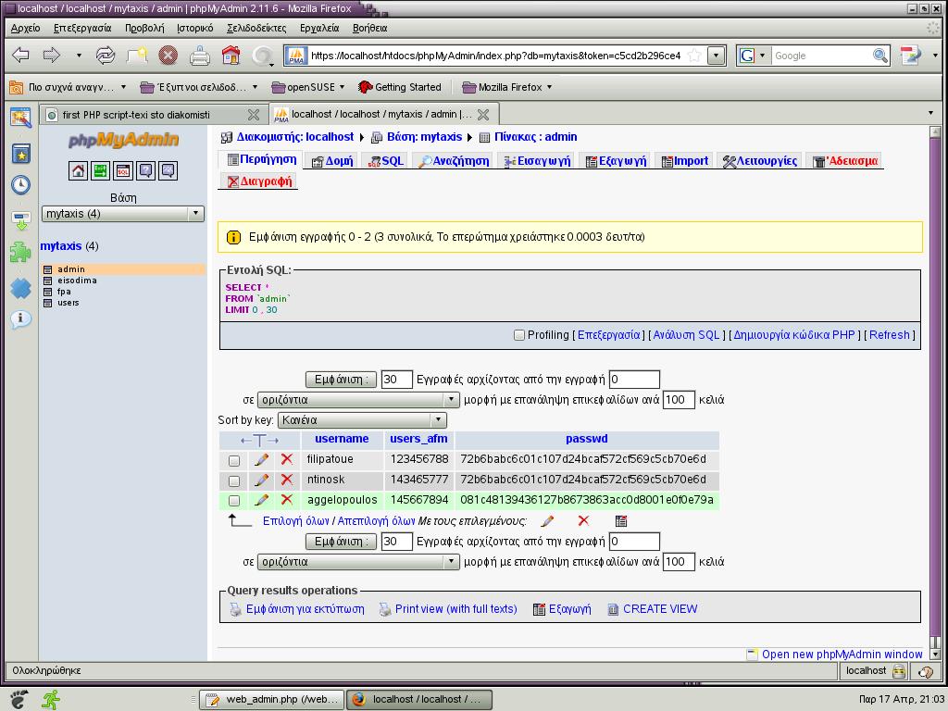
Task: Click the export-selected icon below table
Action: [621, 521]
